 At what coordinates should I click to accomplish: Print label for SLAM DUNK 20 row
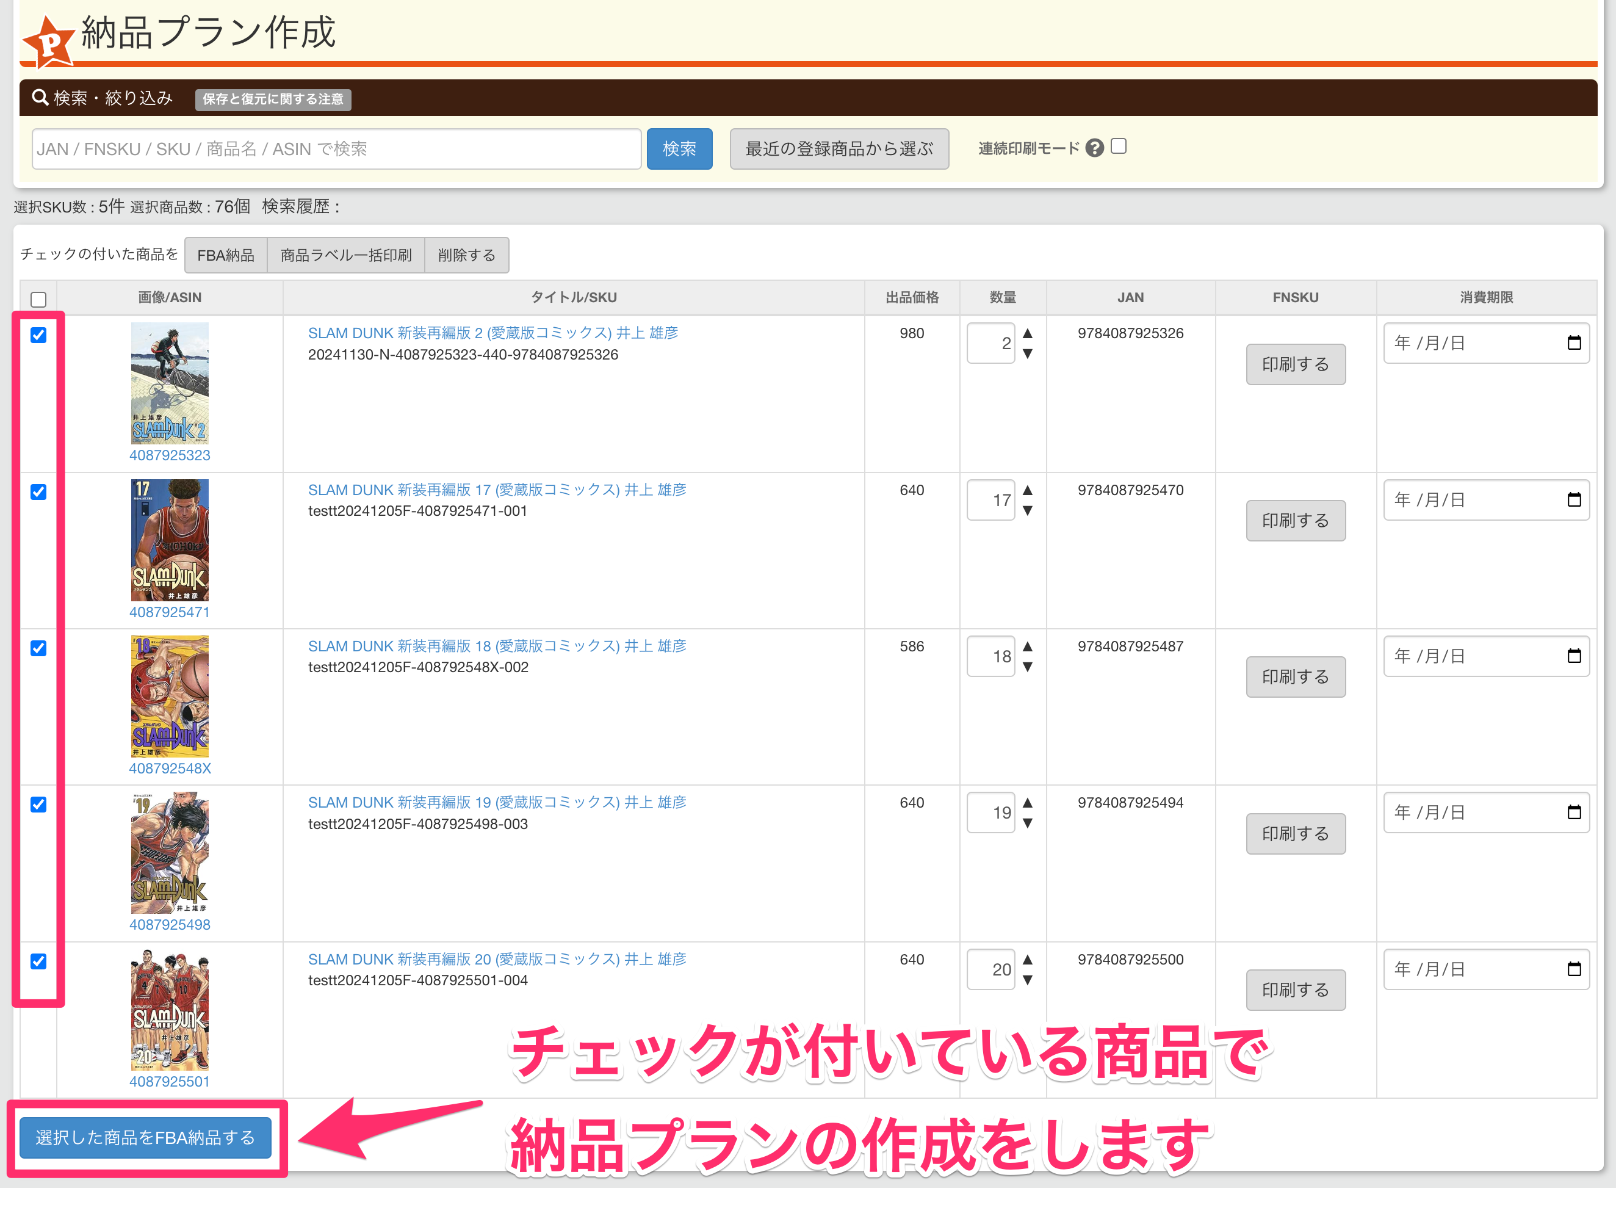[1295, 990]
